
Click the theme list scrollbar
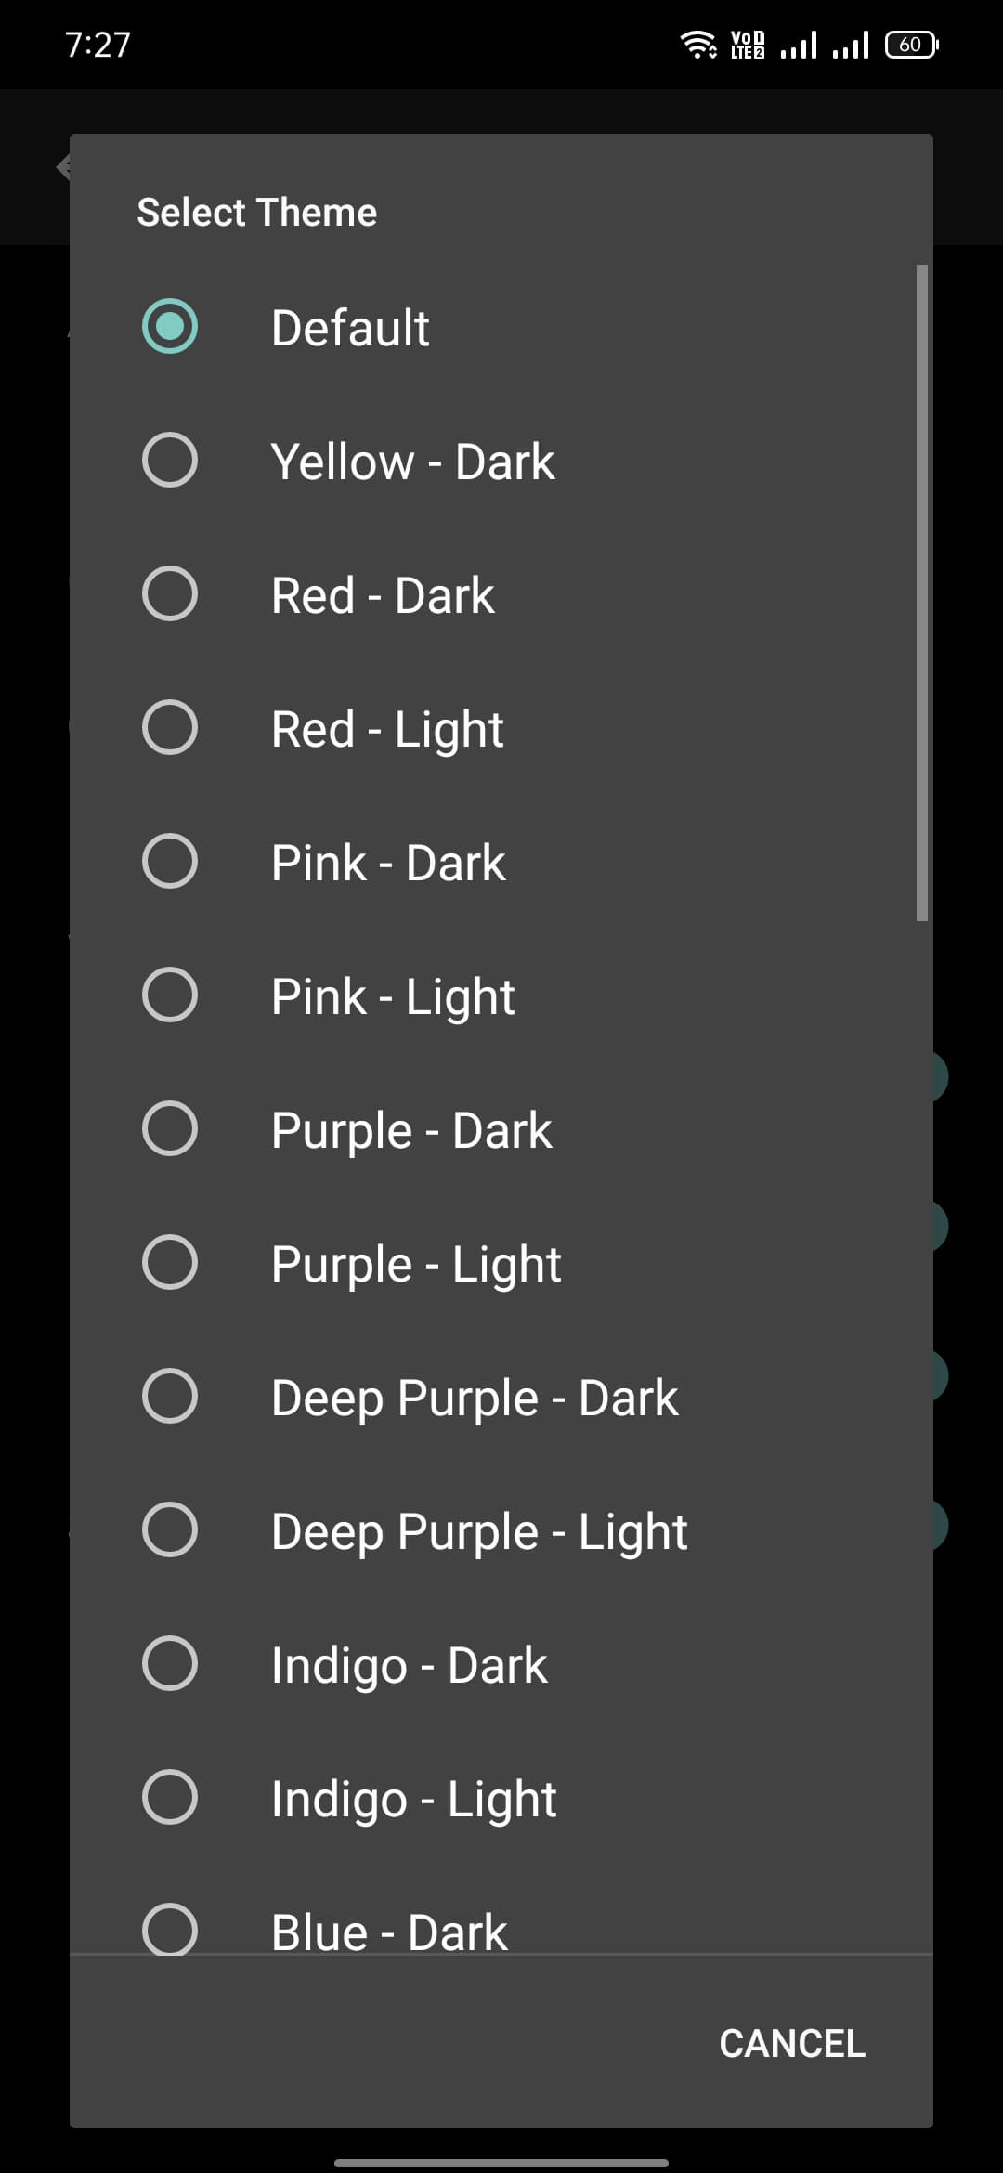tap(922, 592)
